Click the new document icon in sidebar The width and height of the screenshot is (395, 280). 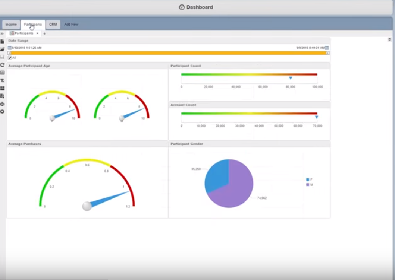[2, 41]
